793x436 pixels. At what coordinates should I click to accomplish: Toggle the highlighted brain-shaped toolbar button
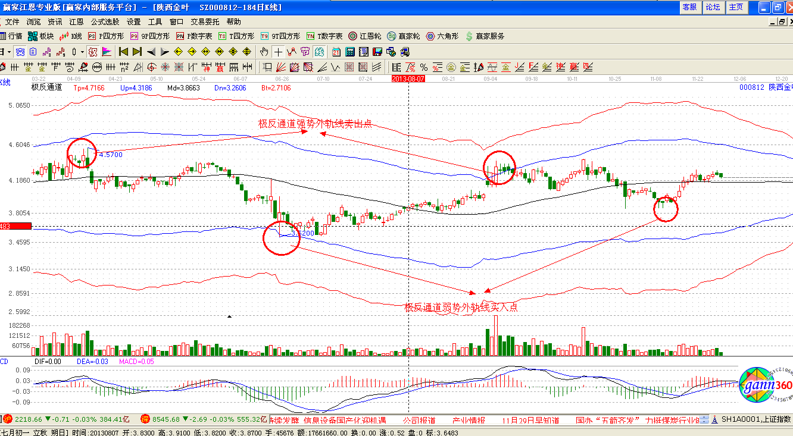pyautogui.click(x=320, y=52)
